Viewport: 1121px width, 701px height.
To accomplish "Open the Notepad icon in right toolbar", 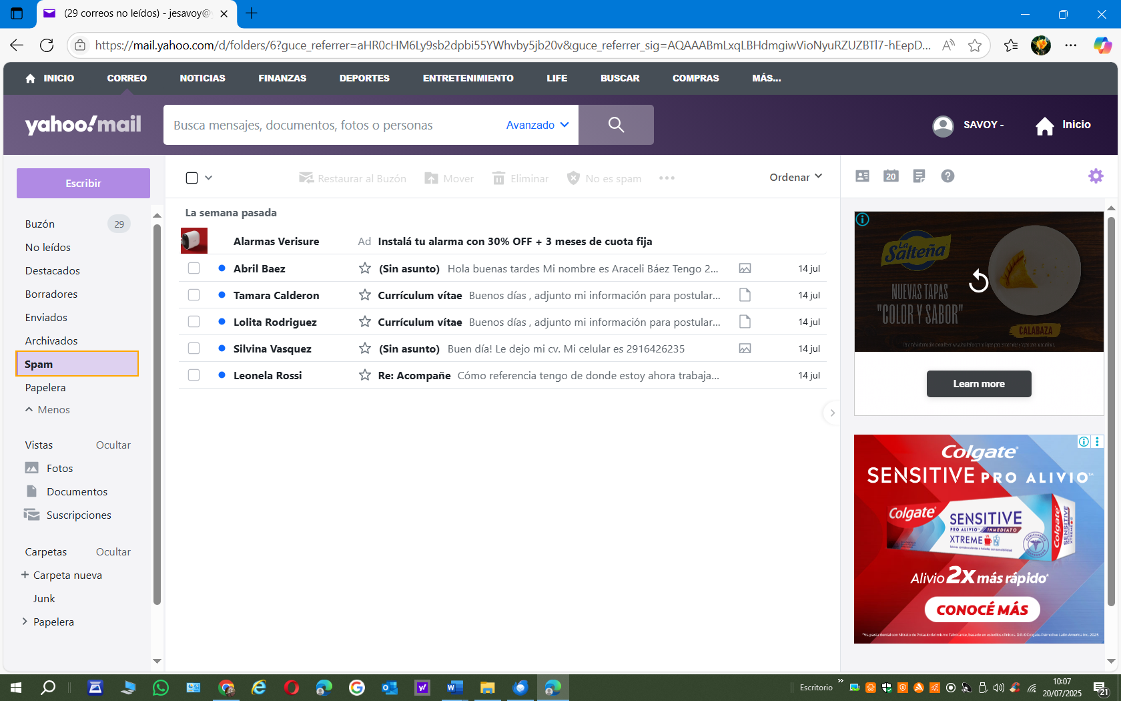I will (x=919, y=176).
